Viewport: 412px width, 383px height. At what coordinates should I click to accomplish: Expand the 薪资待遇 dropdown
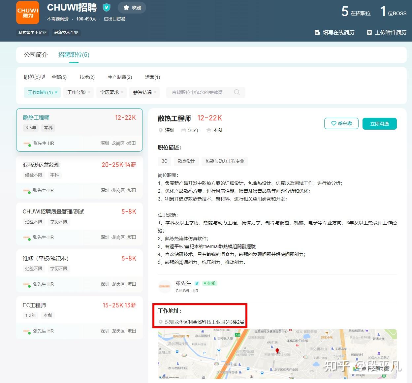coord(144,92)
